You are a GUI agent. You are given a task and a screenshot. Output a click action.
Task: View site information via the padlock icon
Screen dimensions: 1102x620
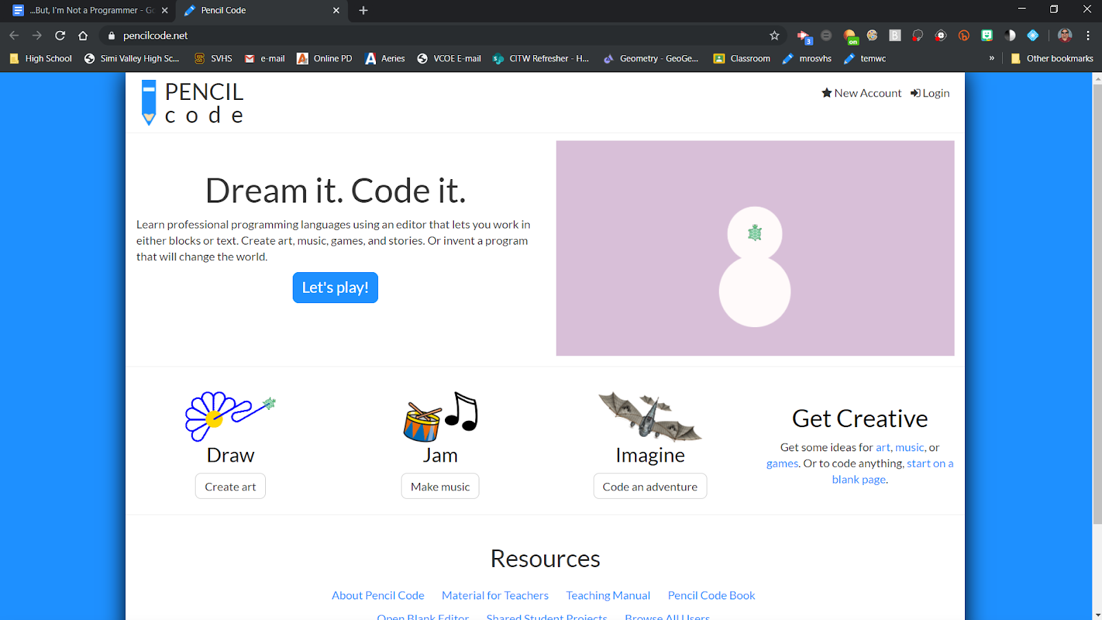point(112,36)
